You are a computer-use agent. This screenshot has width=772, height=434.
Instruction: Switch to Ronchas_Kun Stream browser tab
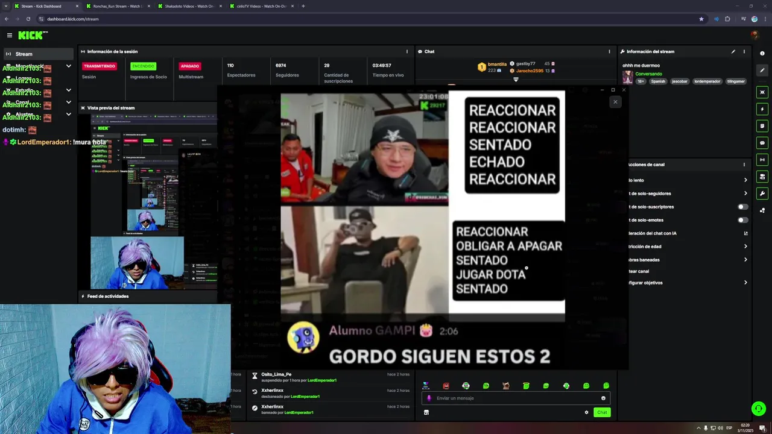pyautogui.click(x=118, y=6)
